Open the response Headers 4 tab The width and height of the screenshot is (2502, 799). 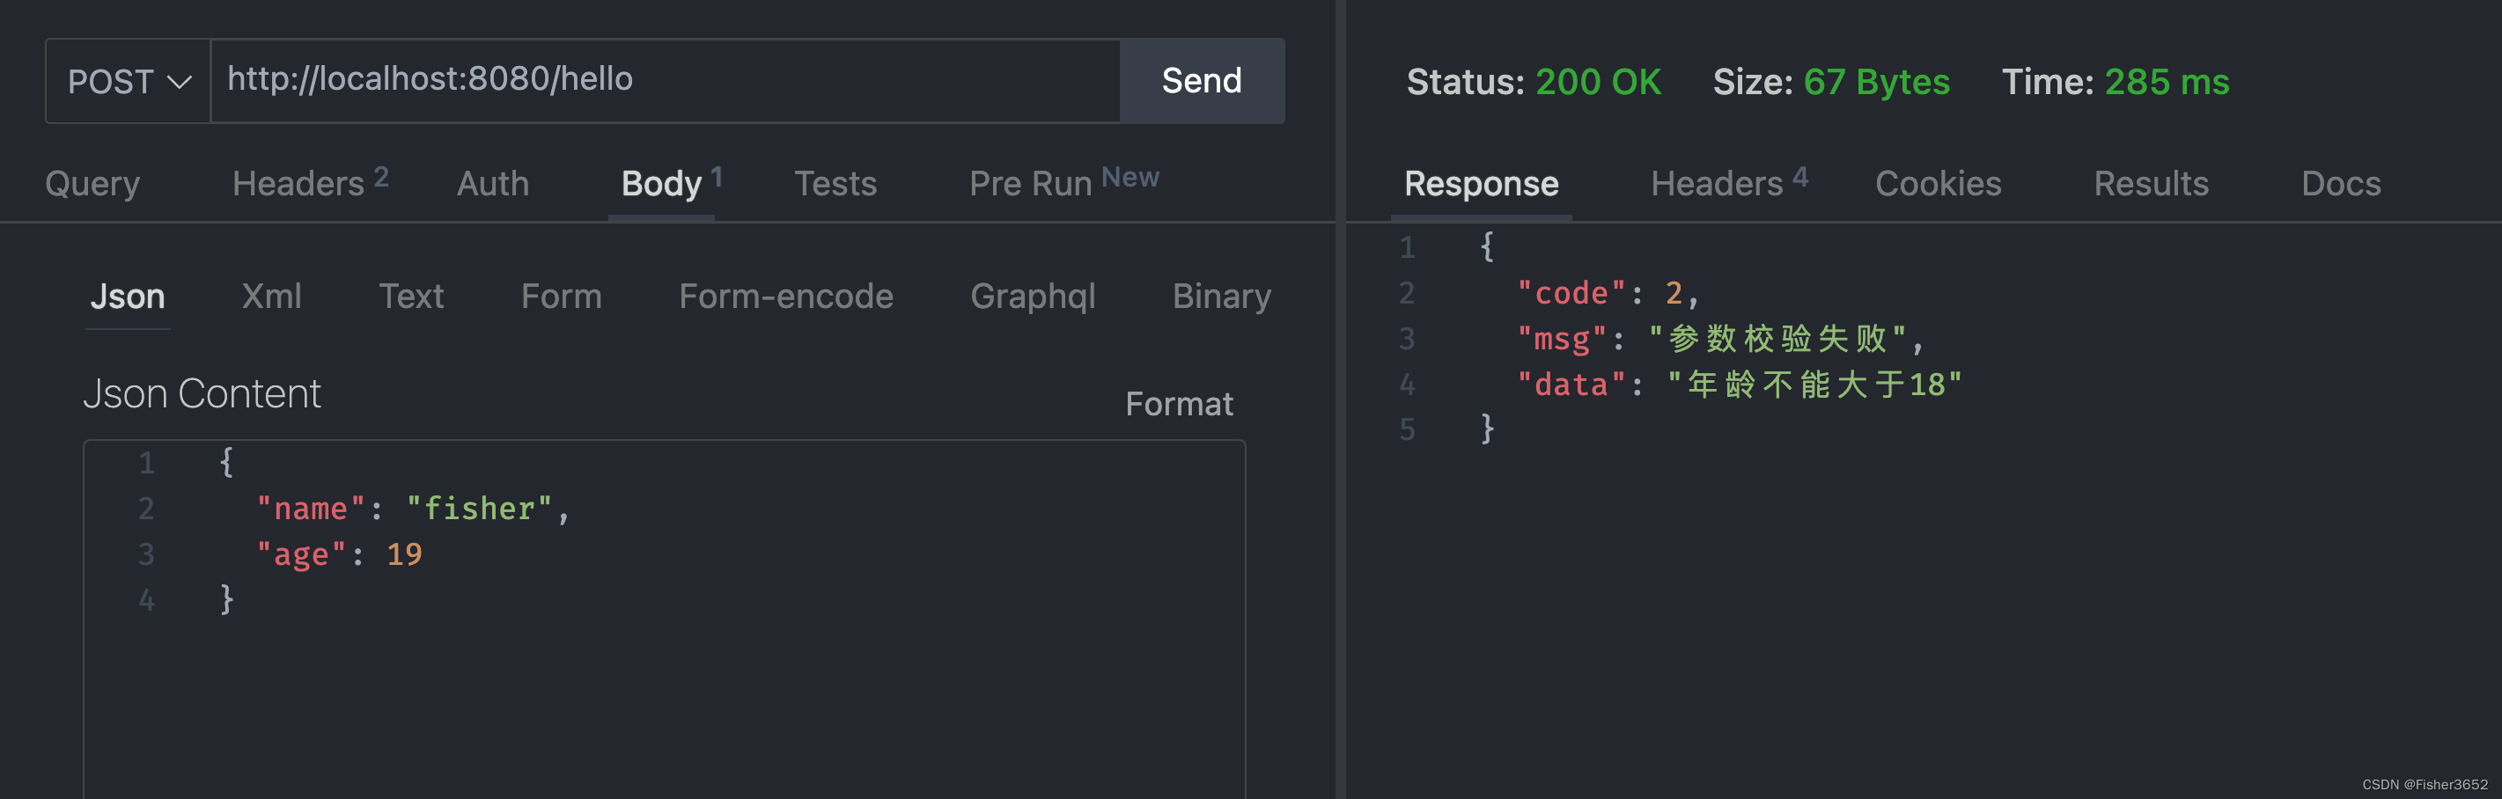point(1729,181)
